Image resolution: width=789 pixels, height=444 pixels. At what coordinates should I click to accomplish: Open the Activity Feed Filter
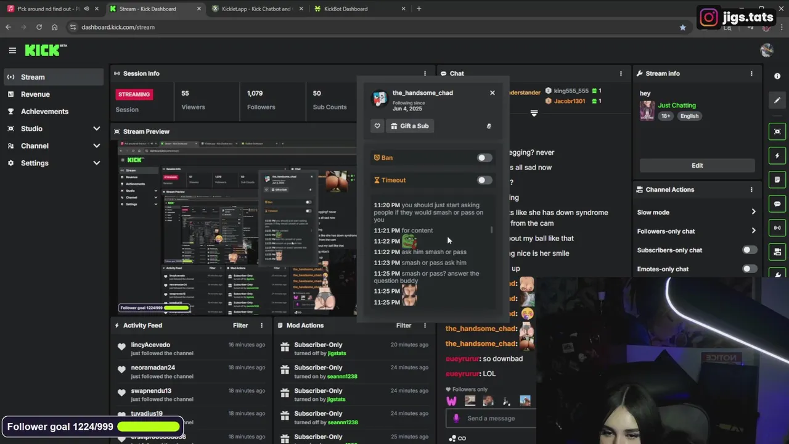tap(240, 326)
